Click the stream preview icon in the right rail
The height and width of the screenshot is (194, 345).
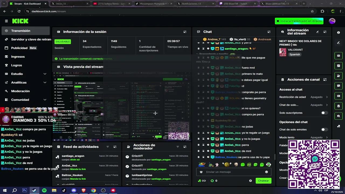(x=339, y=56)
